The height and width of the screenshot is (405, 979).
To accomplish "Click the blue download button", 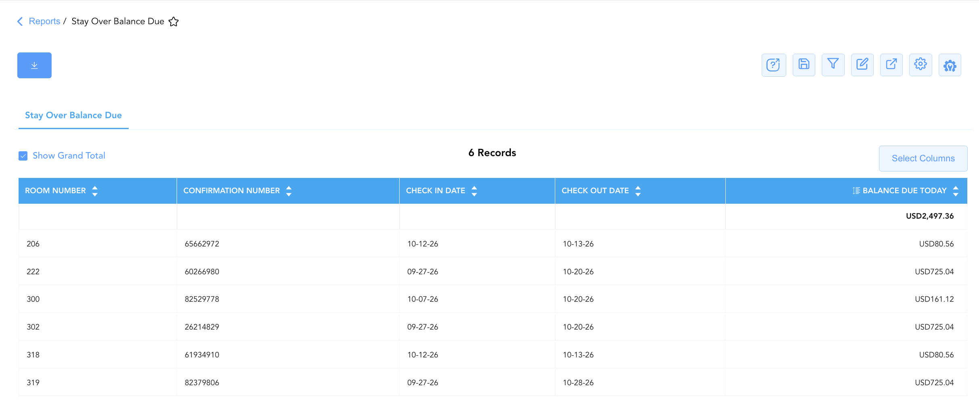I will coord(34,65).
